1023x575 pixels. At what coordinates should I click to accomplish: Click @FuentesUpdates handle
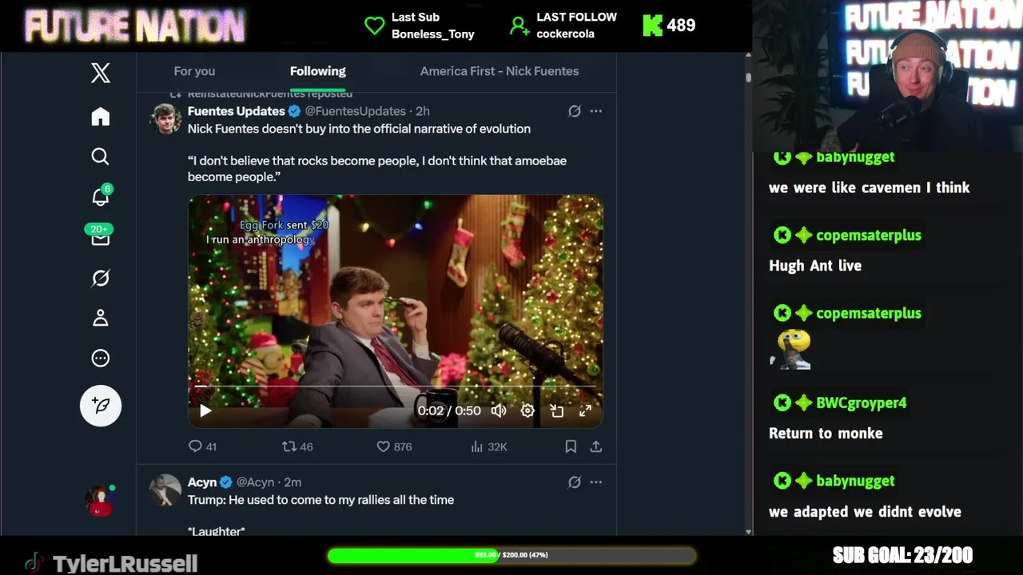pyautogui.click(x=356, y=111)
